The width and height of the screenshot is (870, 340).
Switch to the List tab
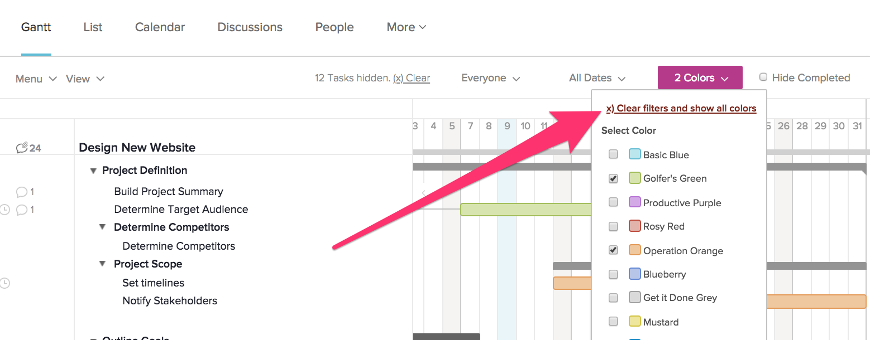click(92, 27)
